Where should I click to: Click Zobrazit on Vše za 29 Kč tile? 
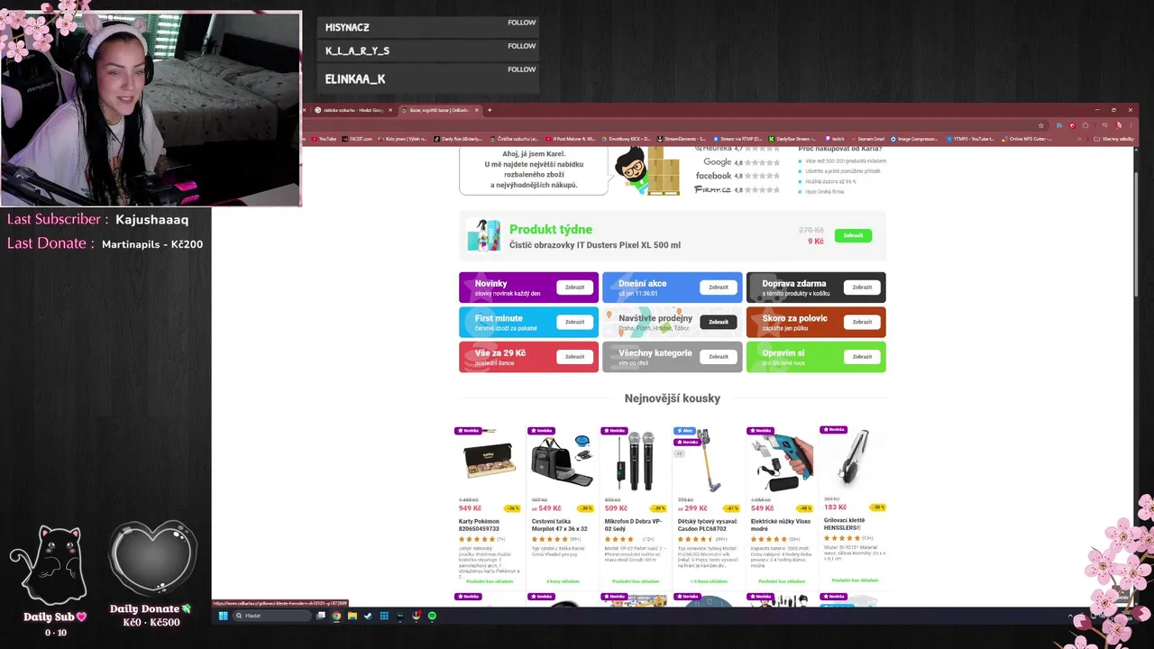575,357
